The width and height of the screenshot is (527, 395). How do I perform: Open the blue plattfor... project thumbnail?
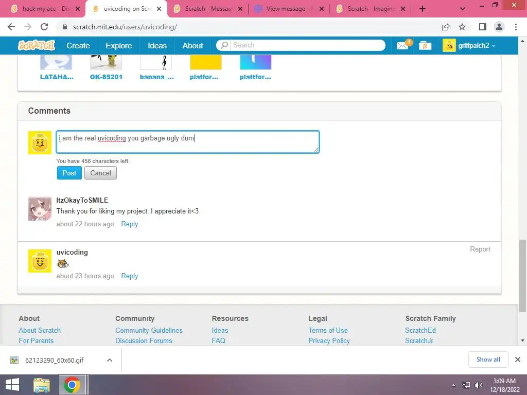(255, 62)
